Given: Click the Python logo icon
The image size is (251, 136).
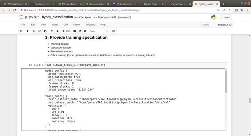Looking at the screenshot, I should point(214,17).
